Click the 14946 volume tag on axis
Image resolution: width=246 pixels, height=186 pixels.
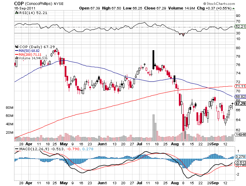(240, 135)
